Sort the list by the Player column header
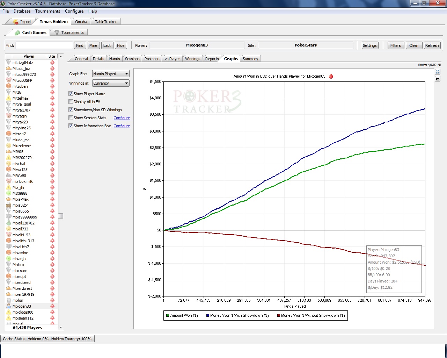 (x=29, y=56)
